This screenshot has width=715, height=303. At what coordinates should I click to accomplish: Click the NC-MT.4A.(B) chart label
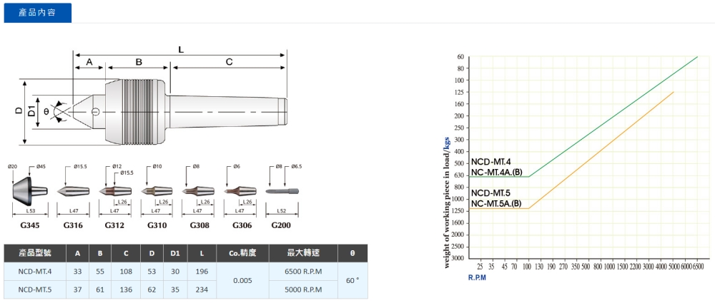[497, 172]
